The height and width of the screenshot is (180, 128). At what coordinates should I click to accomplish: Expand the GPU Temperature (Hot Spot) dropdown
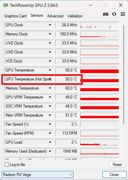click(x=50, y=79)
